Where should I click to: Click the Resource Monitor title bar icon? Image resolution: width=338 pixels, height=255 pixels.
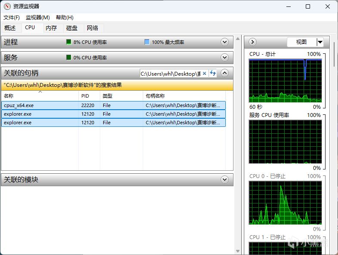coord(7,6)
